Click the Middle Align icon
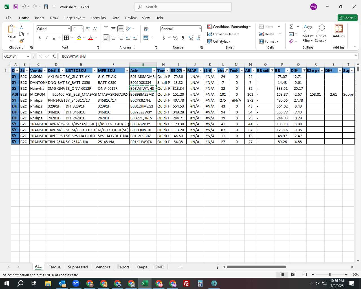 click(x=113, y=29)
